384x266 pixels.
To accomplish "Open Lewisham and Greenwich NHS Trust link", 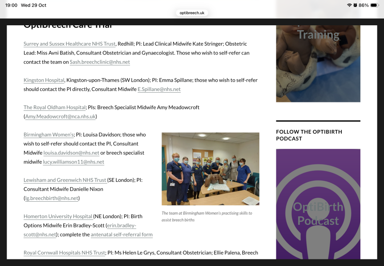I will click(65, 180).
